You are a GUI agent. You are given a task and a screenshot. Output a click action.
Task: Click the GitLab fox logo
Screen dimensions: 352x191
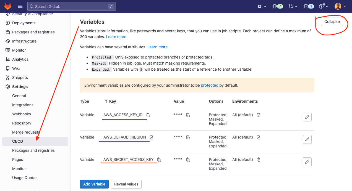pyautogui.click(x=8, y=6)
